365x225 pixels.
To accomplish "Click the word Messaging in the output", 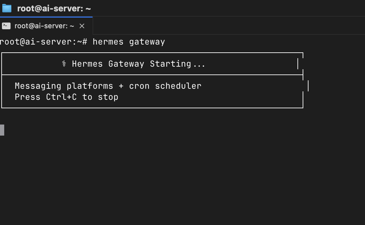I will [x=38, y=86].
